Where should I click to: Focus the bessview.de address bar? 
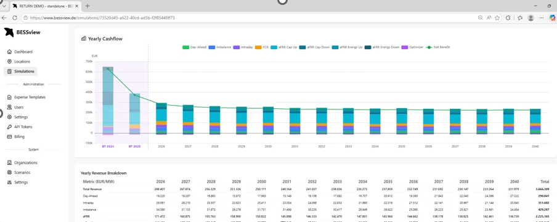tap(249, 18)
